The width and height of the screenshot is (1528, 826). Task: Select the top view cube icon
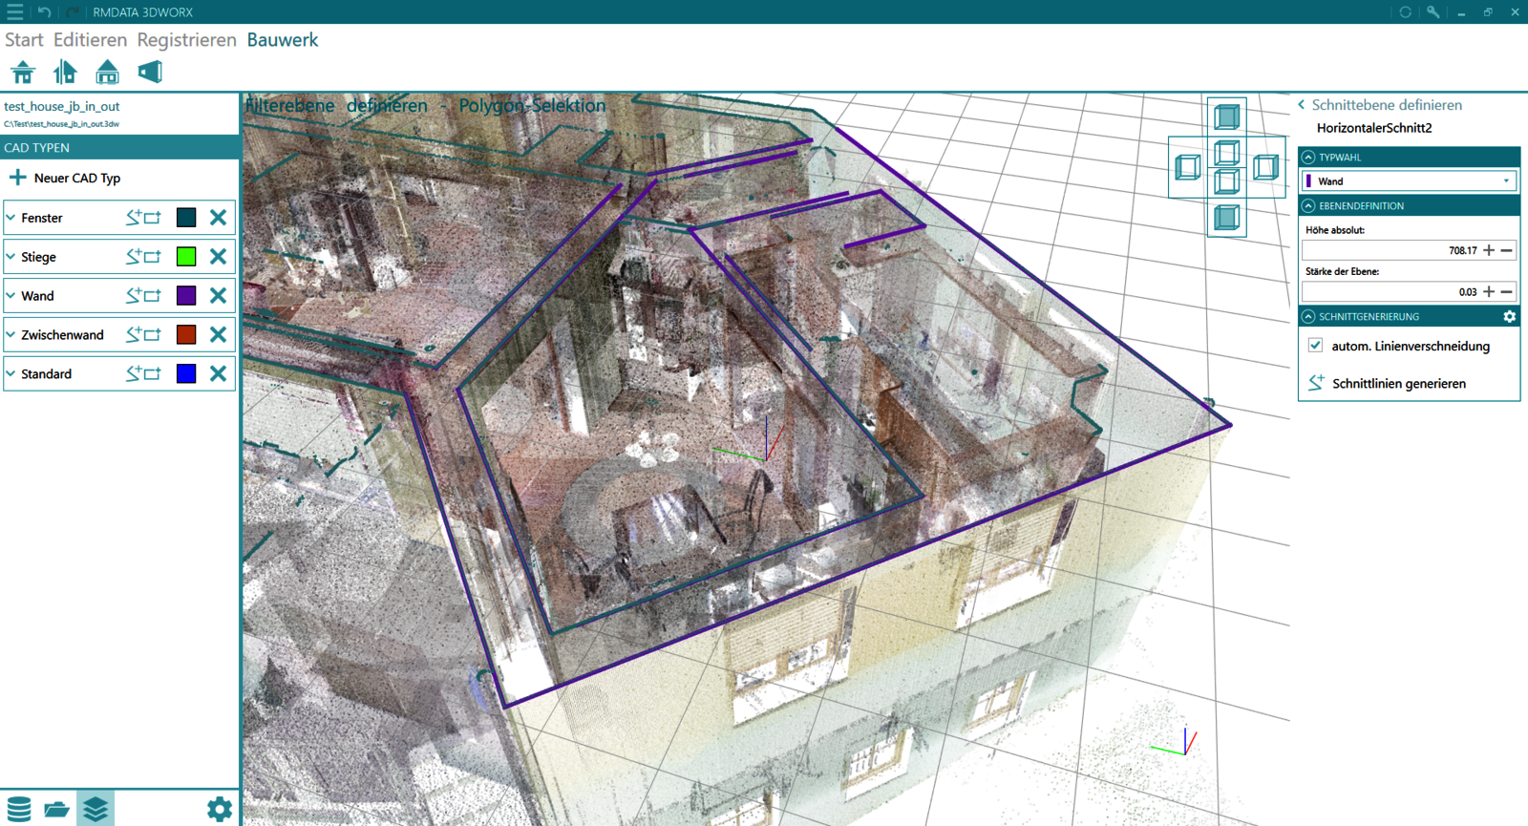tap(1227, 116)
